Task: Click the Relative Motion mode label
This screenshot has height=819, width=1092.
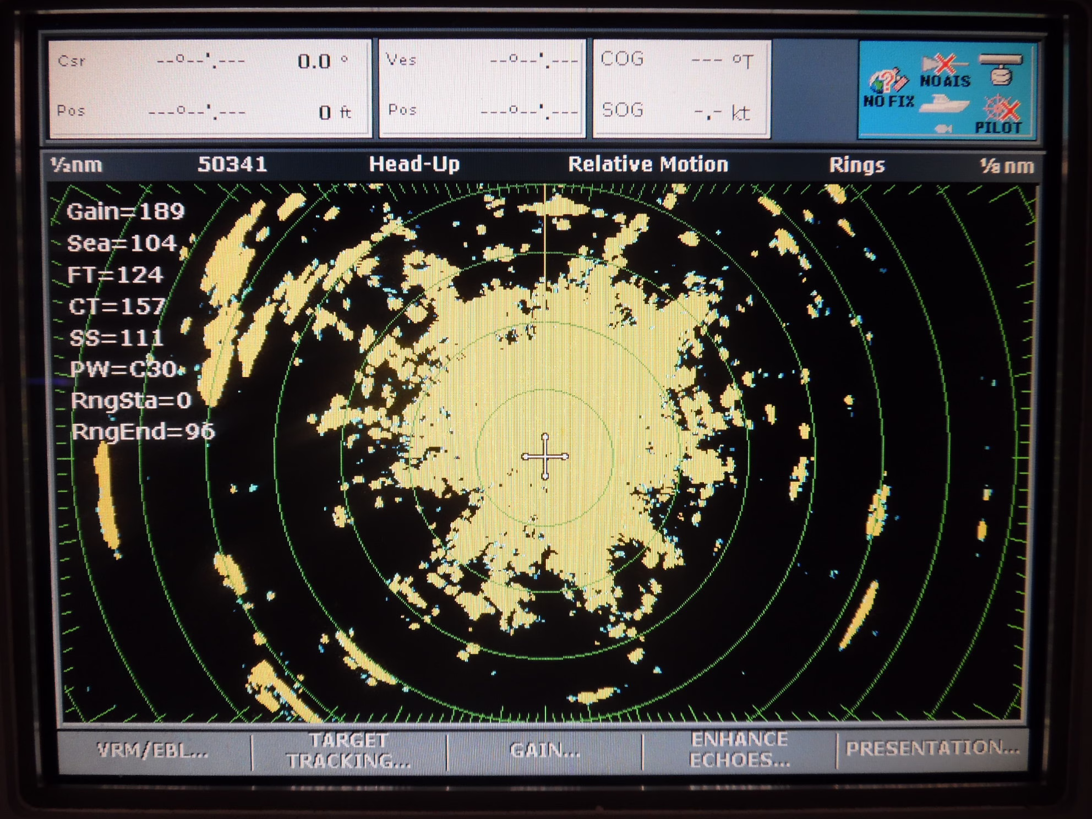Action: pos(648,165)
